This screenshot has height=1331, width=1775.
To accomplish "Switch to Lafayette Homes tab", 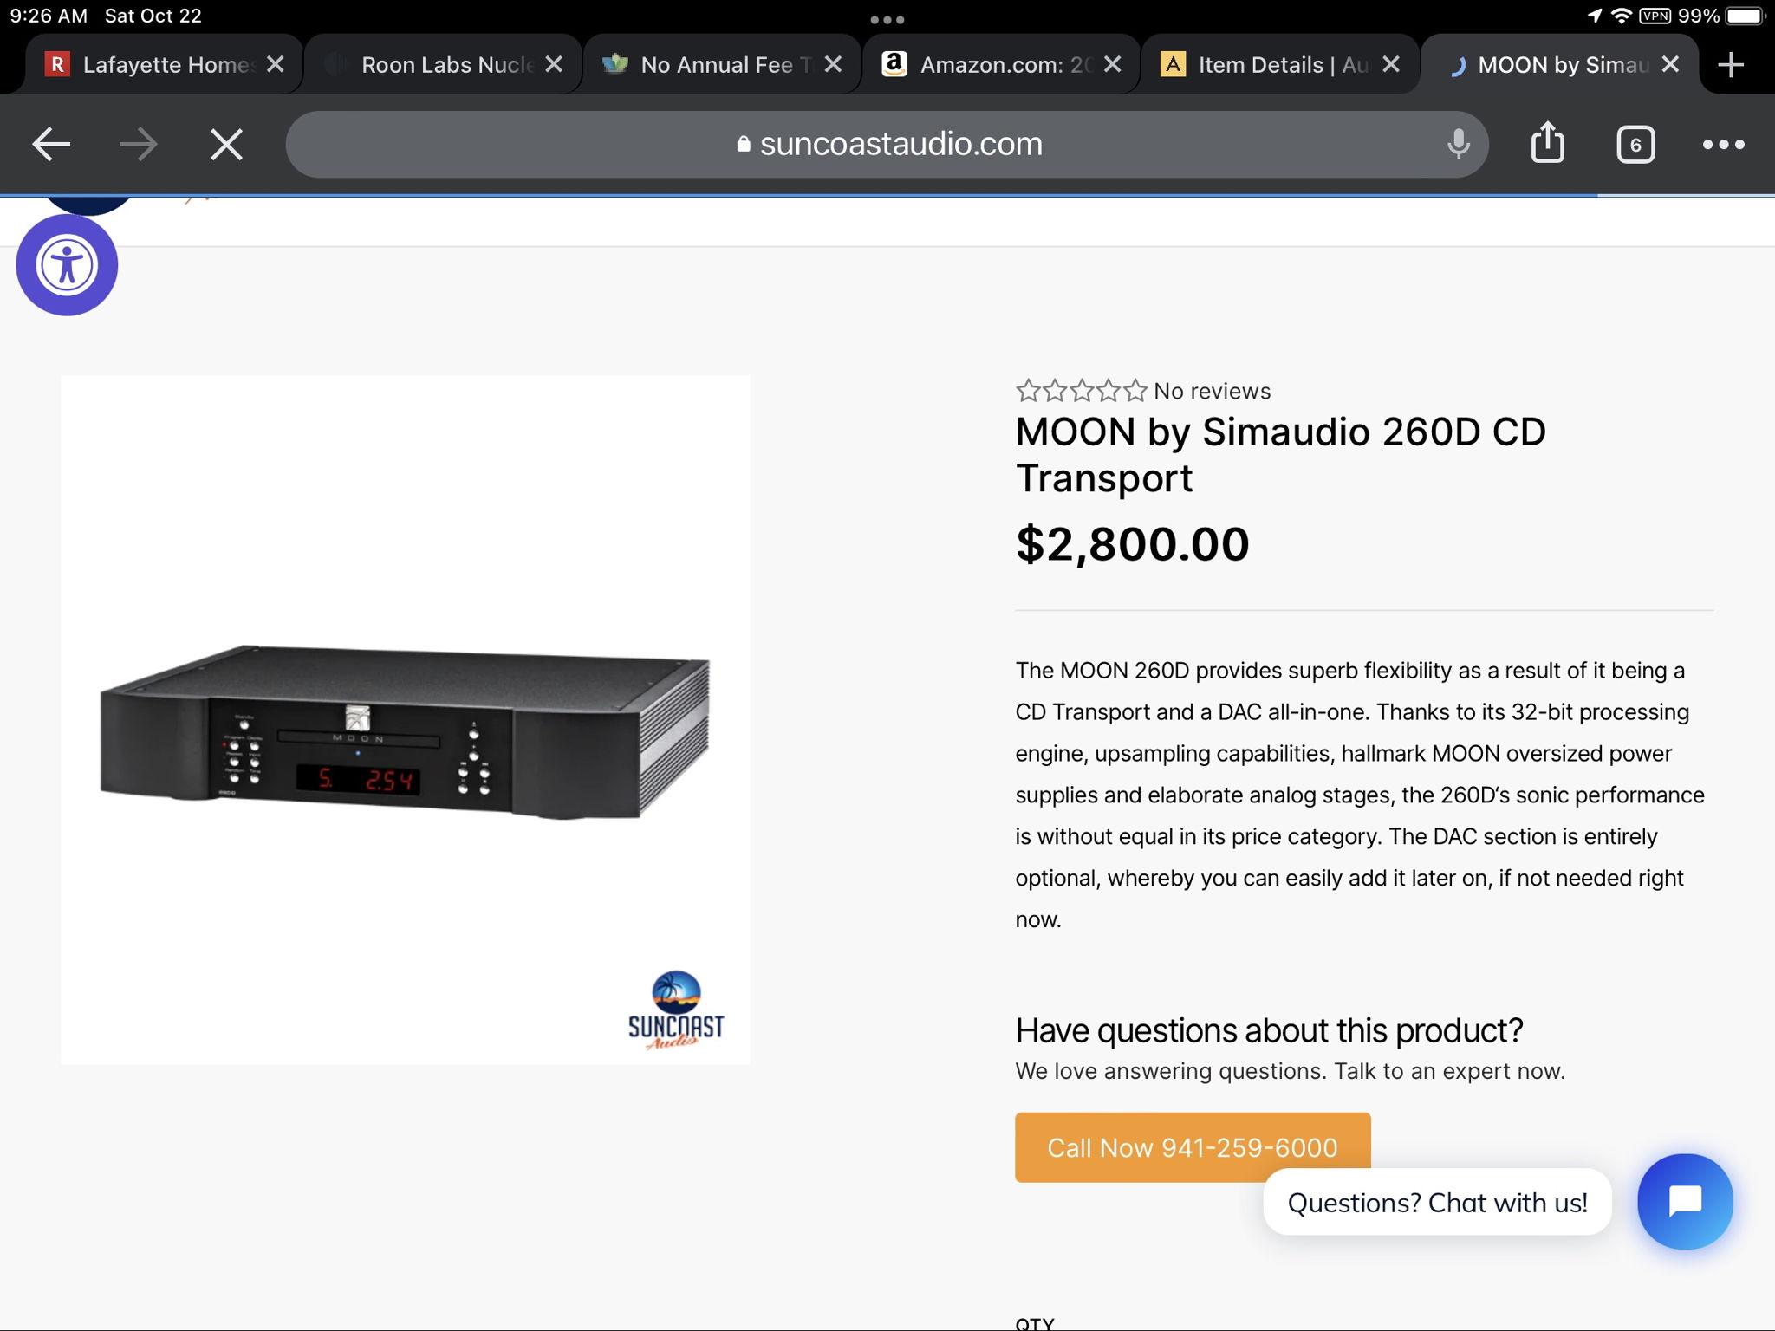I will pos(156,65).
